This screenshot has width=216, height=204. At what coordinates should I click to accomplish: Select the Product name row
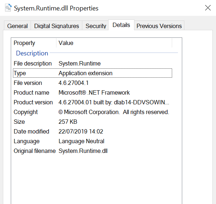93,92
